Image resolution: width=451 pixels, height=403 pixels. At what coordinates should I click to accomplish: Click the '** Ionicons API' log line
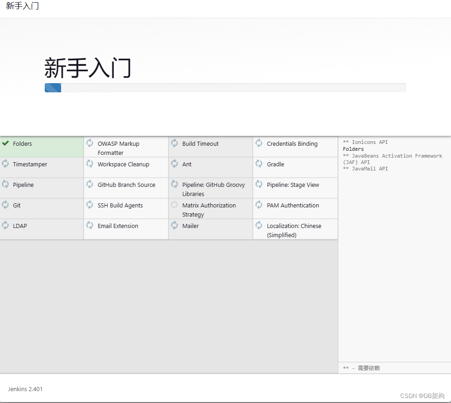[365, 142]
